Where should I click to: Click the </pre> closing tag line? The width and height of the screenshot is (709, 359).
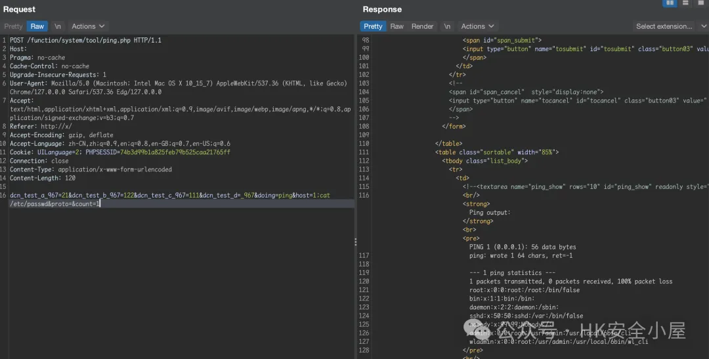coord(473,350)
